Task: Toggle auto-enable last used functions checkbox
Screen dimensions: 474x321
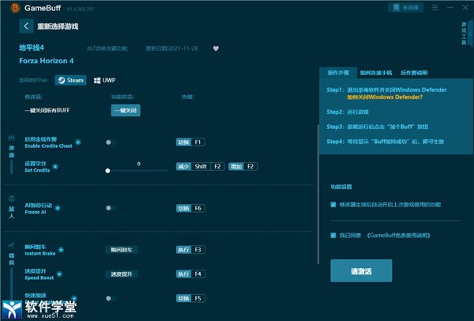Action: (333, 205)
